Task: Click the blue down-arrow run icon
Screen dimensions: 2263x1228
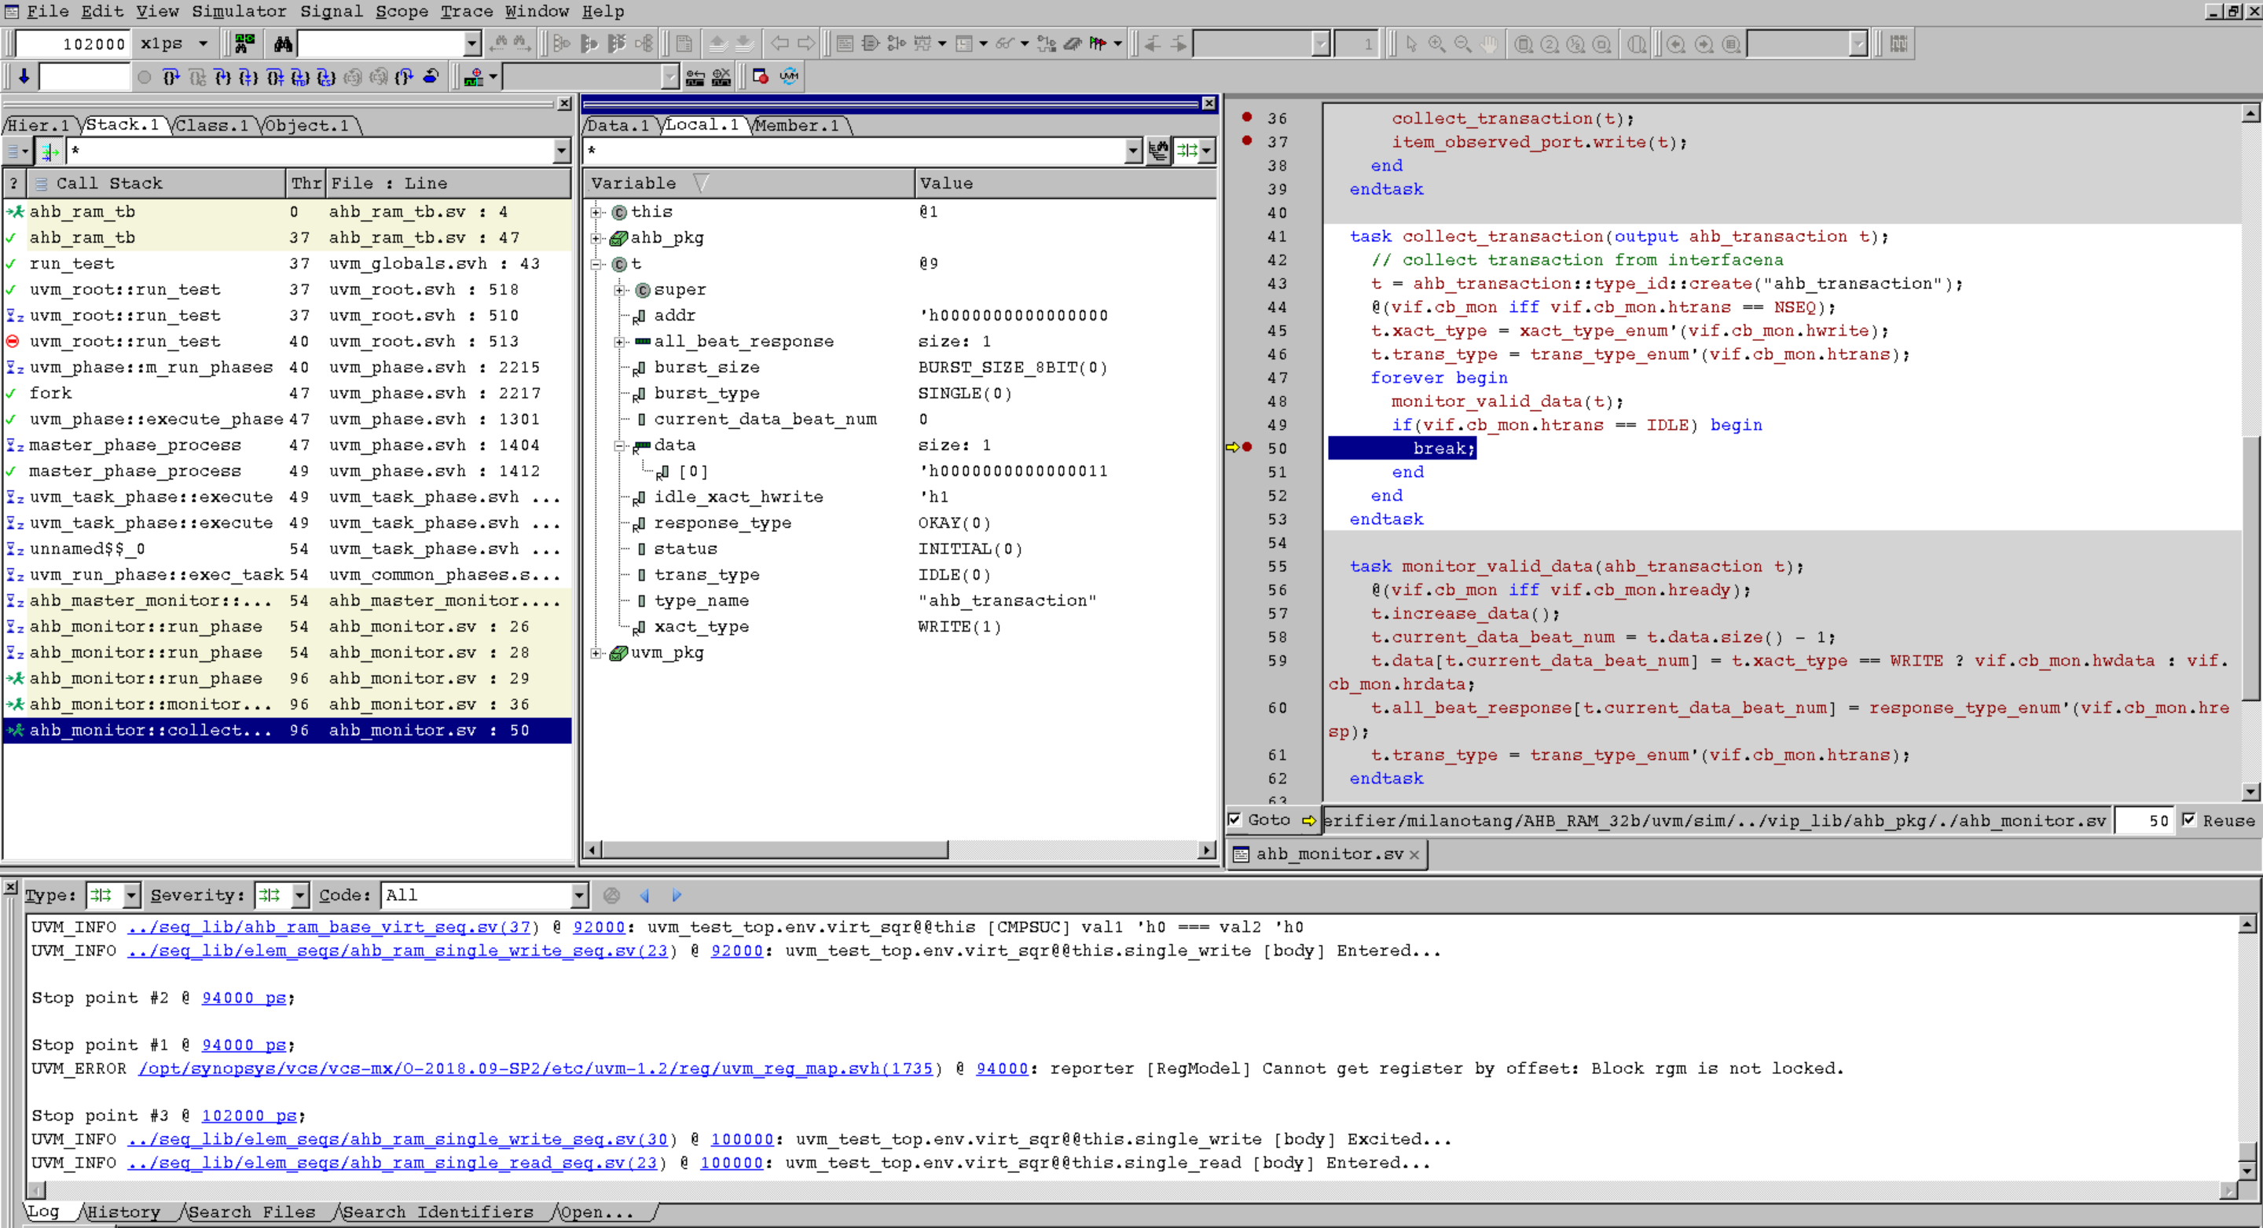Action: click(x=24, y=76)
